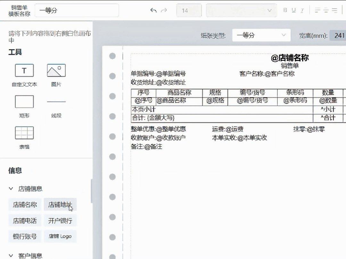Select the 运费:@运费 field
Image resolution: width=346 pixels, height=259 pixels.
point(227,129)
